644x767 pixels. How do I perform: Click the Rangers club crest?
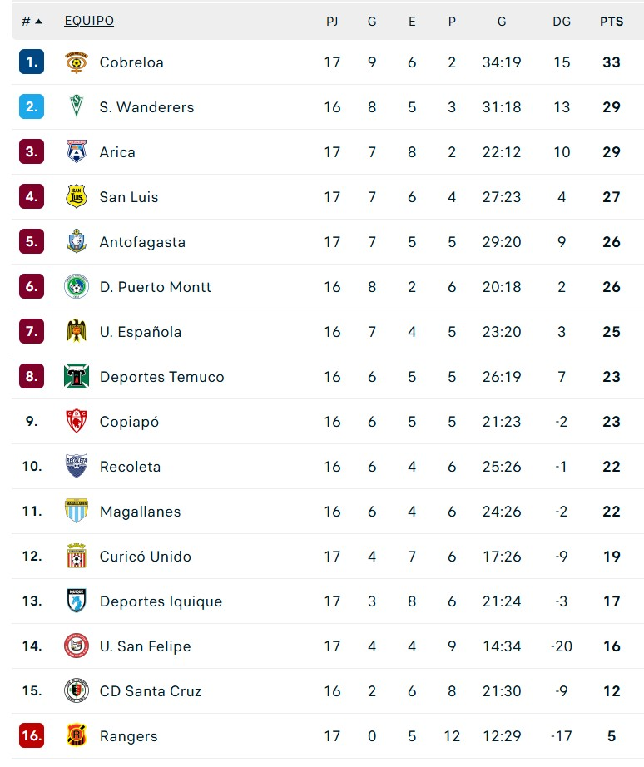coord(77,735)
